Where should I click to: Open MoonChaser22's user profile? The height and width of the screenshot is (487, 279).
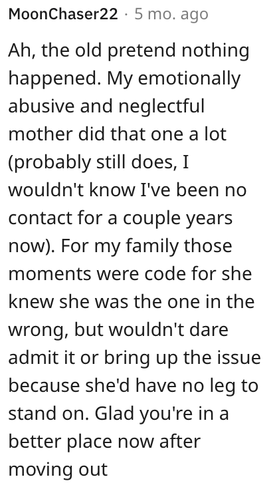(63, 14)
